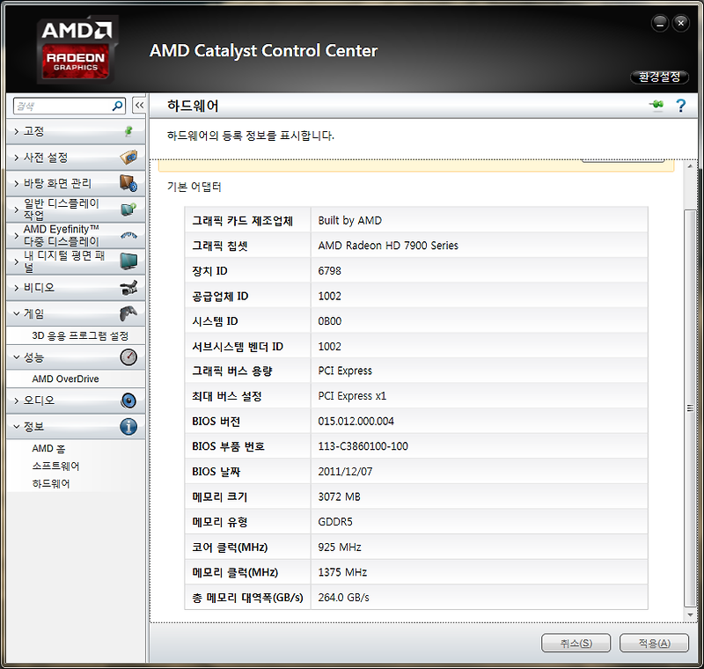Select device ID value '6798'

[329, 271]
